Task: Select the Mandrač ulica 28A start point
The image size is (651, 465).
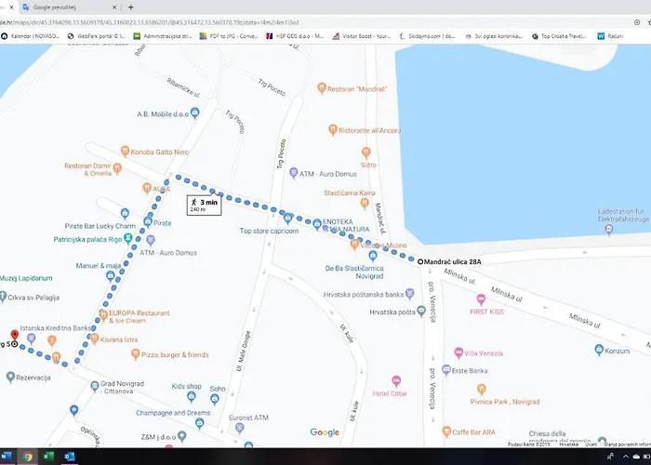Action: pyautogui.click(x=420, y=262)
